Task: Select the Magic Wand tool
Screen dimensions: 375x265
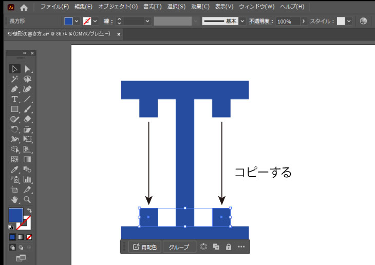Action: pyautogui.click(x=15, y=79)
